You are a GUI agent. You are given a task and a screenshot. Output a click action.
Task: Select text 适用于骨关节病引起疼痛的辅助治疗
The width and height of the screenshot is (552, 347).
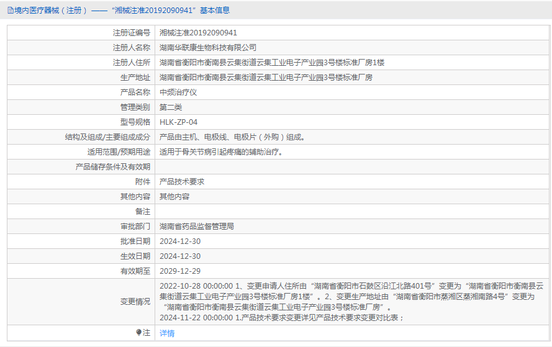coord(221,152)
